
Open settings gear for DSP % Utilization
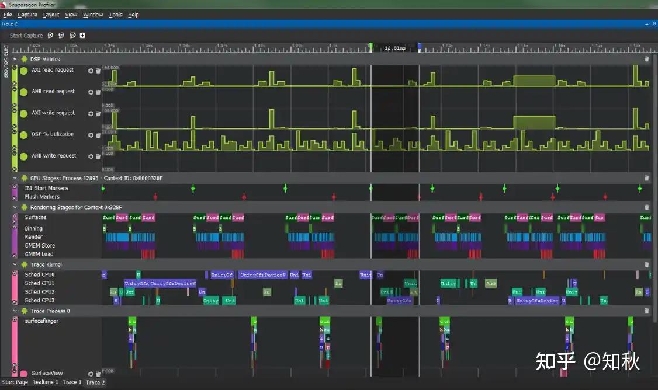tap(91, 134)
